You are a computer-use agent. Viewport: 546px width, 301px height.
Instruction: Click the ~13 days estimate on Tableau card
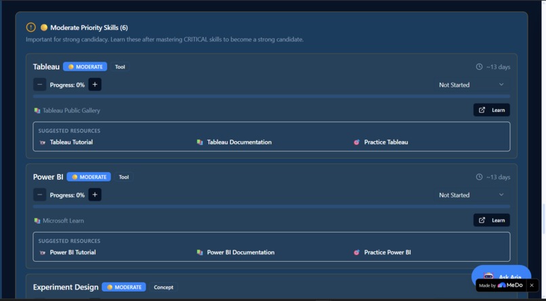pos(499,66)
